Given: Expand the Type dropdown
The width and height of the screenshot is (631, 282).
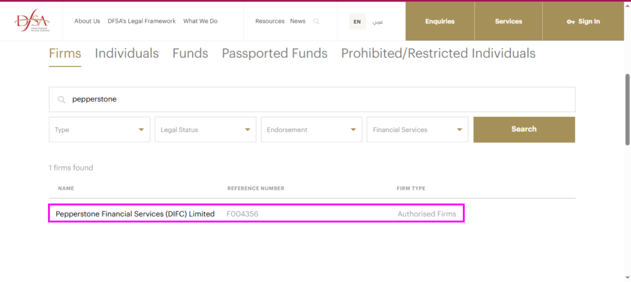Looking at the screenshot, I should point(99,130).
